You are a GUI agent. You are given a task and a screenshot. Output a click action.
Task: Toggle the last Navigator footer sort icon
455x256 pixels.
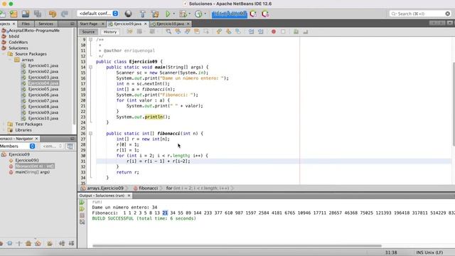(71, 243)
